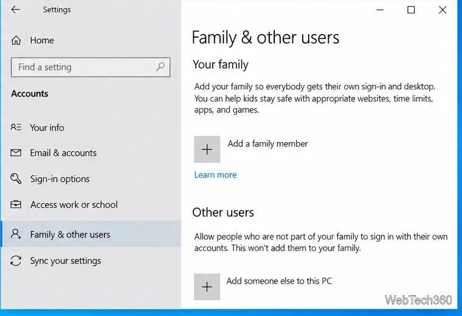Open Your info account page

[x=91, y=128]
